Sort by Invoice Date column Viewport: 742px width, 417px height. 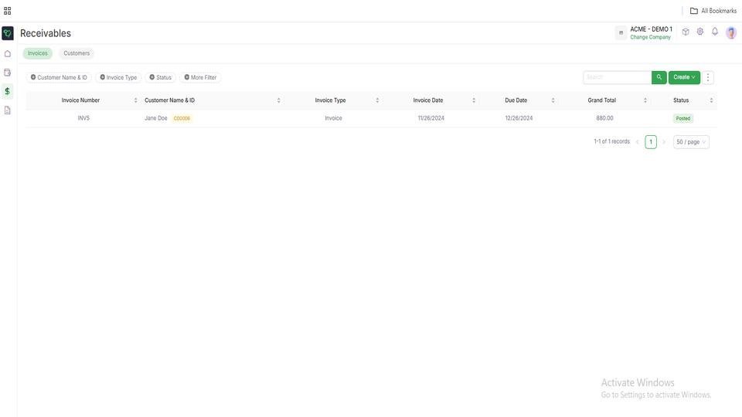click(474, 100)
